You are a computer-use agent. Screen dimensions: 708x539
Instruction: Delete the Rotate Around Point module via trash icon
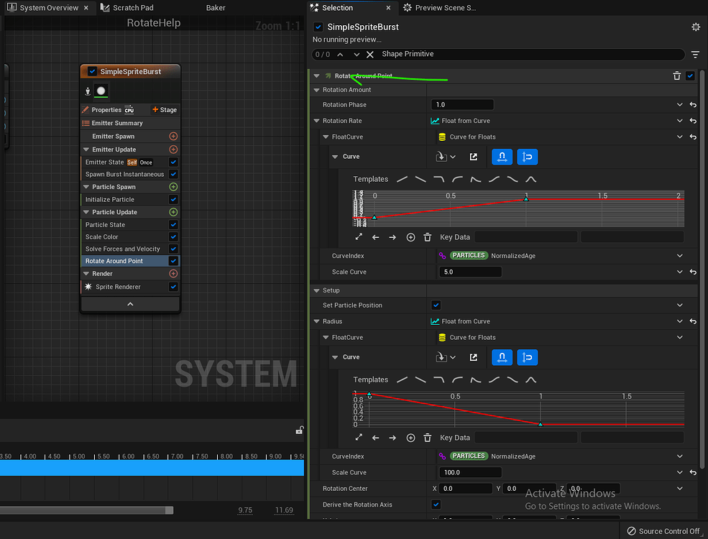point(676,75)
